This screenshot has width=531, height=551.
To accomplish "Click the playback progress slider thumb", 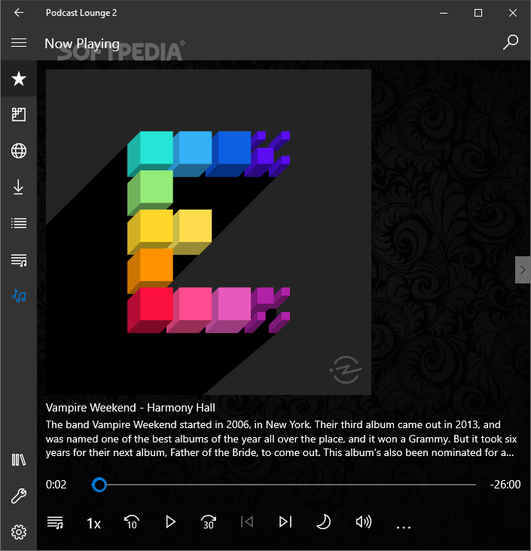I will pos(99,485).
